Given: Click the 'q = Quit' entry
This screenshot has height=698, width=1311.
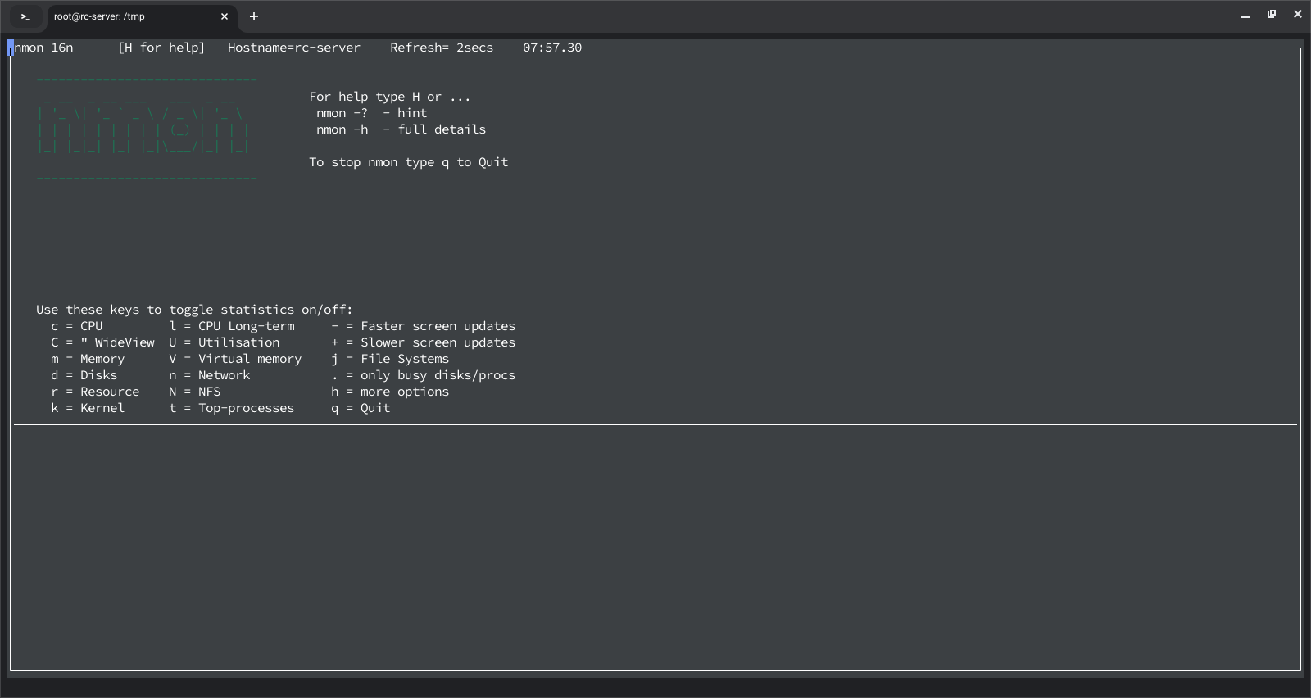Looking at the screenshot, I should 361,408.
